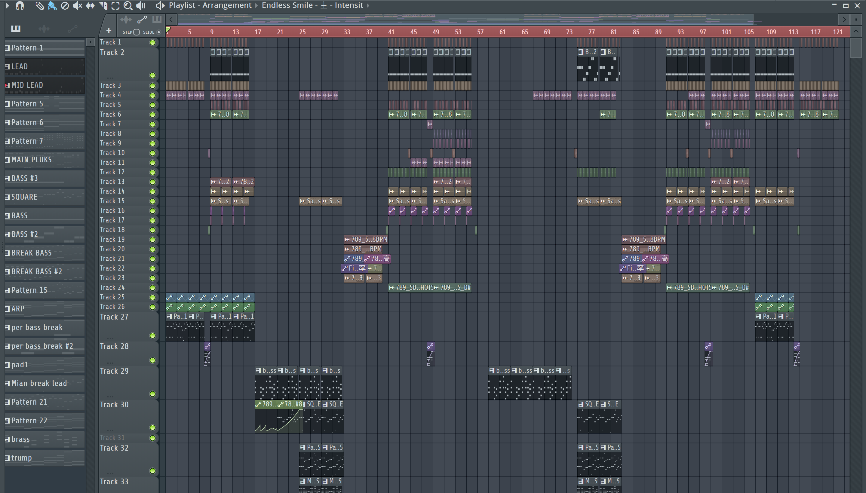Select the Mute tool
866x493 pixels.
(78, 5)
